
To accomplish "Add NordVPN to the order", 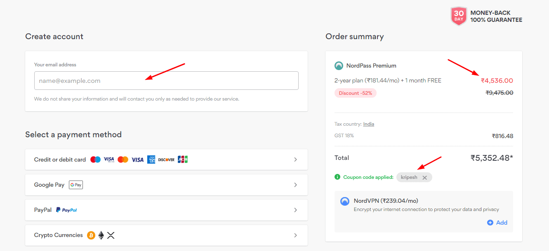I will coord(497,223).
